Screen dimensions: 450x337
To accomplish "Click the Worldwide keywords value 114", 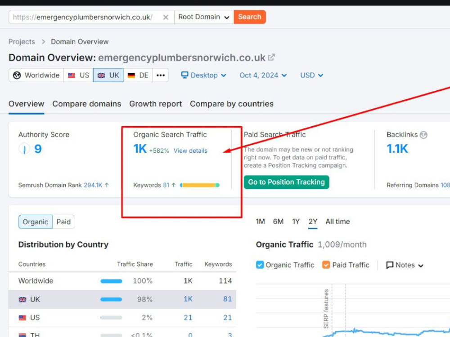I will [225, 281].
